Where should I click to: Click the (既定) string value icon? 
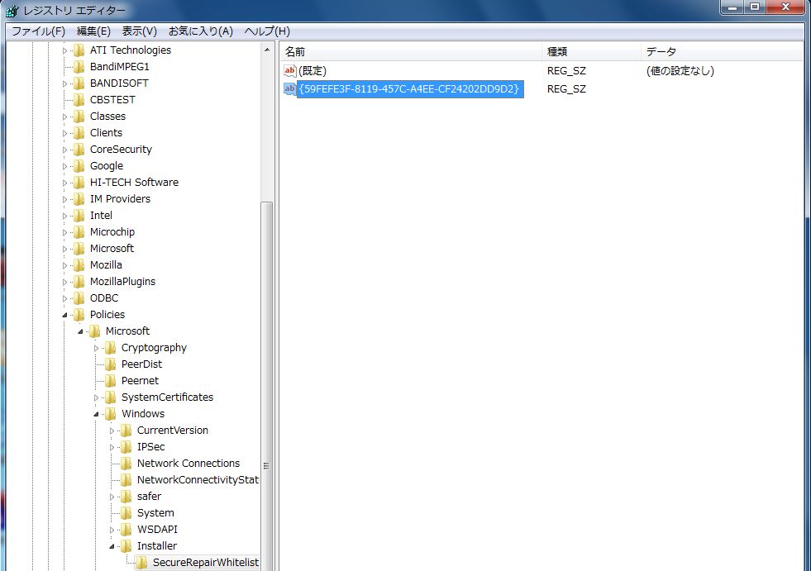(x=289, y=71)
